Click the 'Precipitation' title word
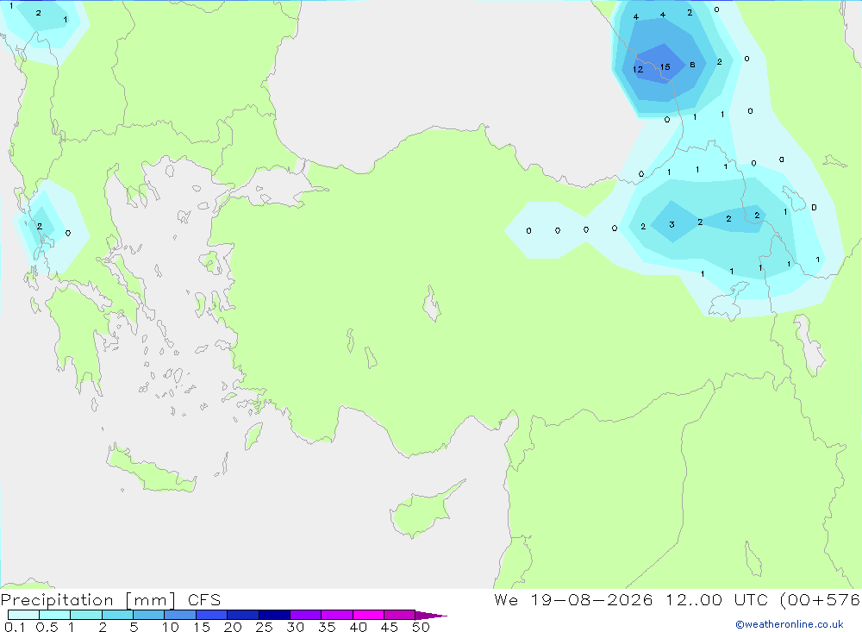Image resolution: width=862 pixels, height=632 pixels. point(57,600)
